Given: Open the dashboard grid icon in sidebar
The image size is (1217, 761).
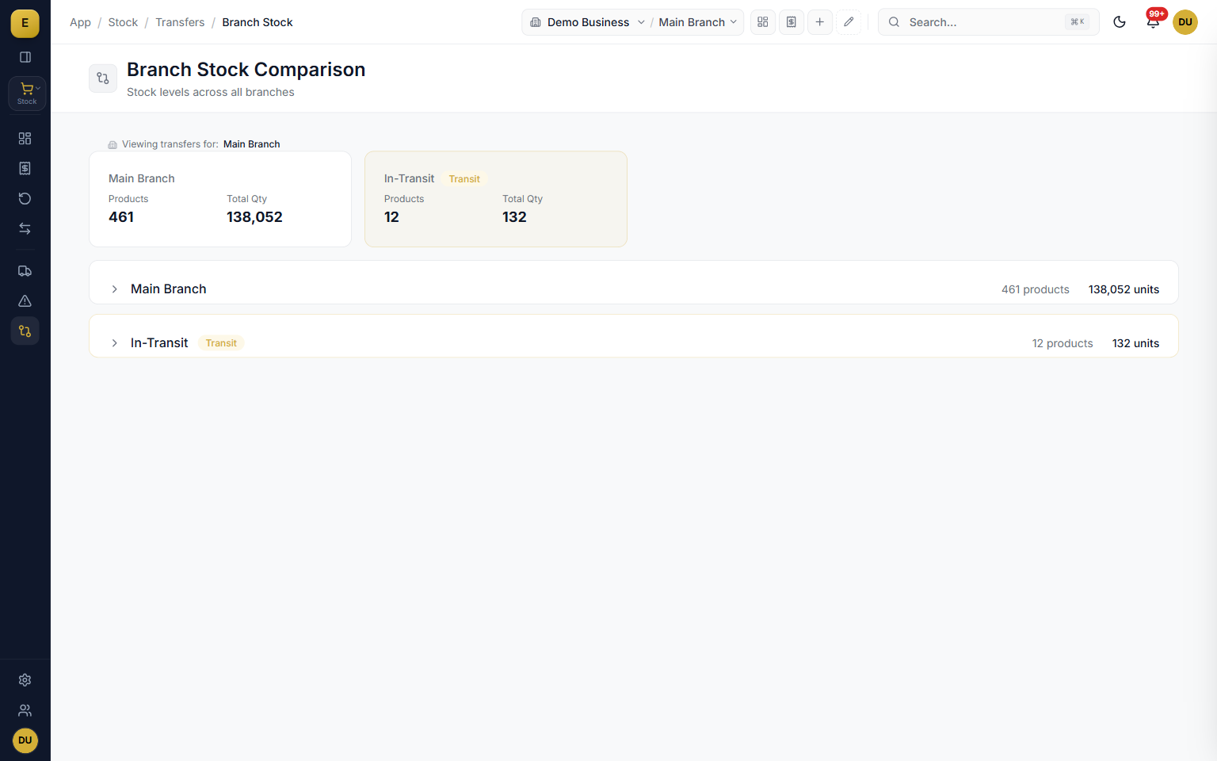Looking at the screenshot, I should tap(25, 139).
